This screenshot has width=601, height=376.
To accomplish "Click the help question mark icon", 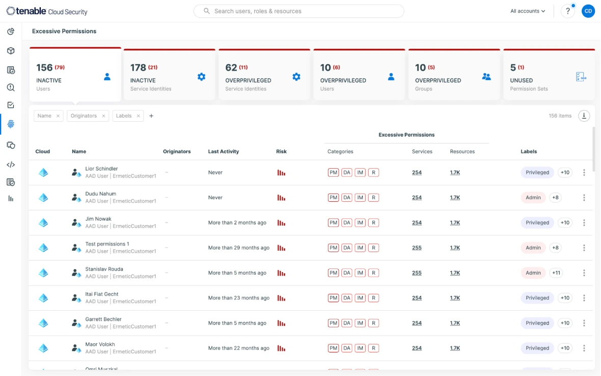I will point(567,11).
